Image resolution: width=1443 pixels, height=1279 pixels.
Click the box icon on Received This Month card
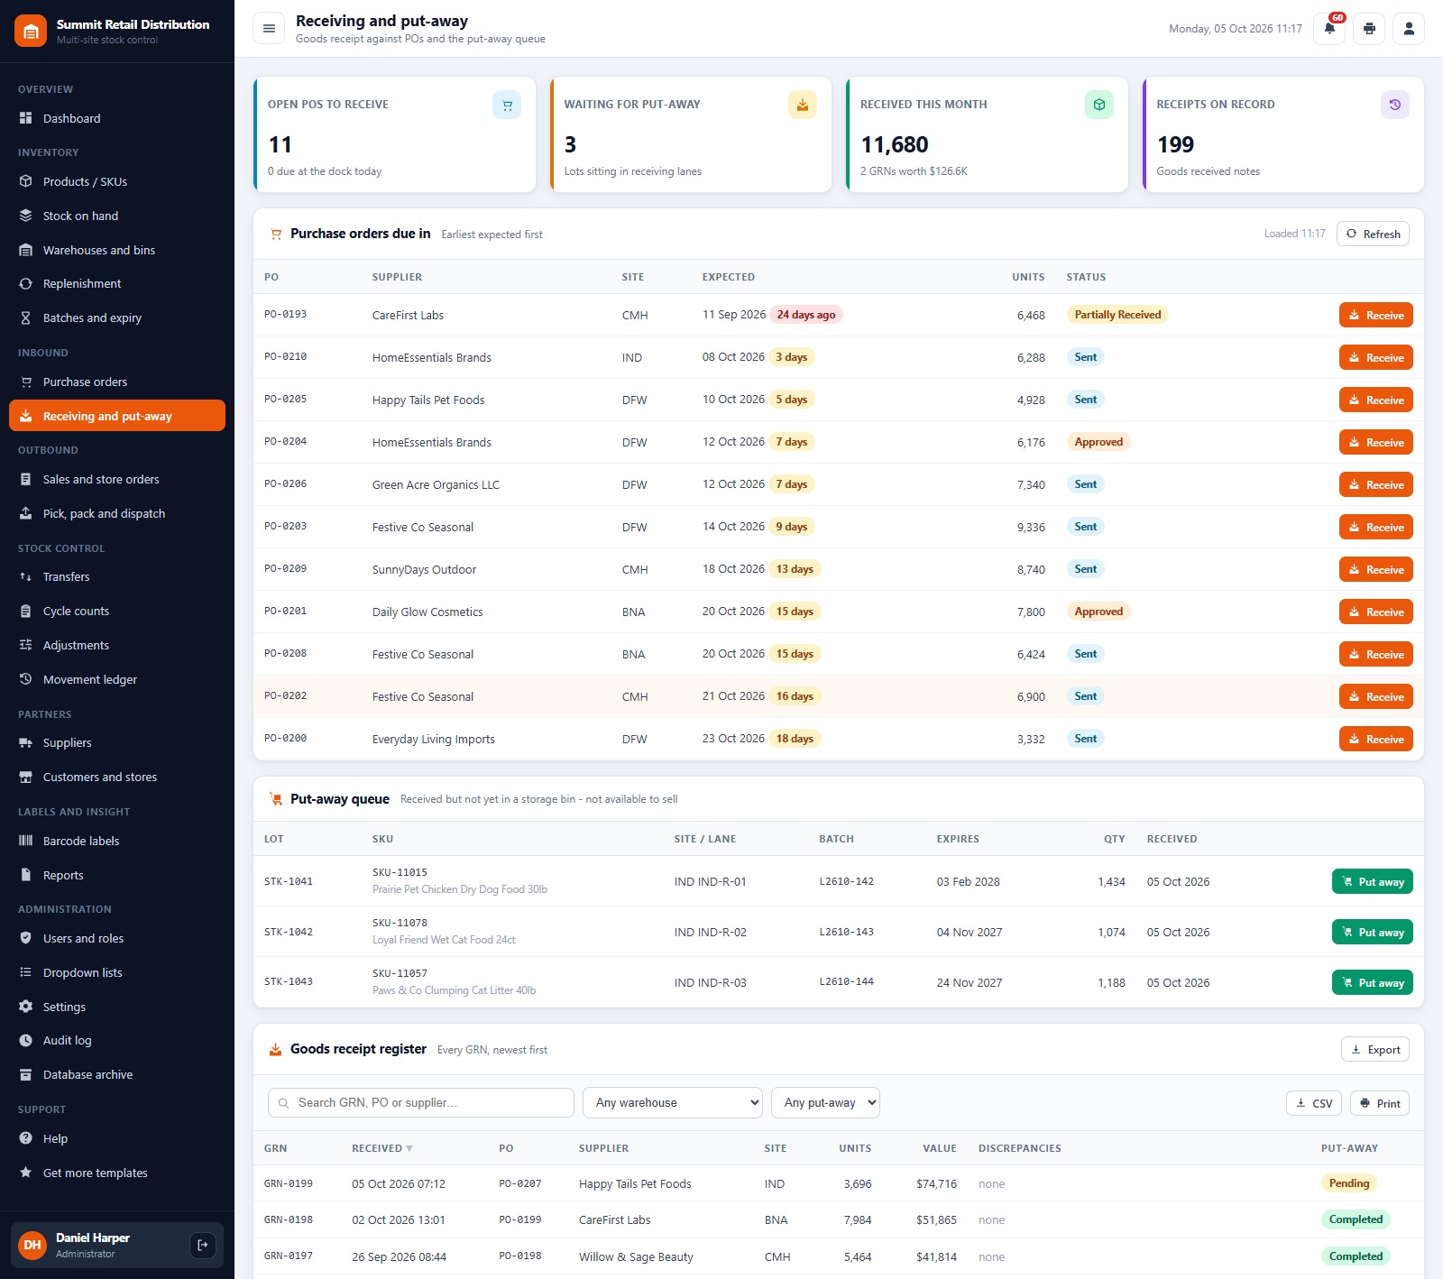click(x=1099, y=105)
